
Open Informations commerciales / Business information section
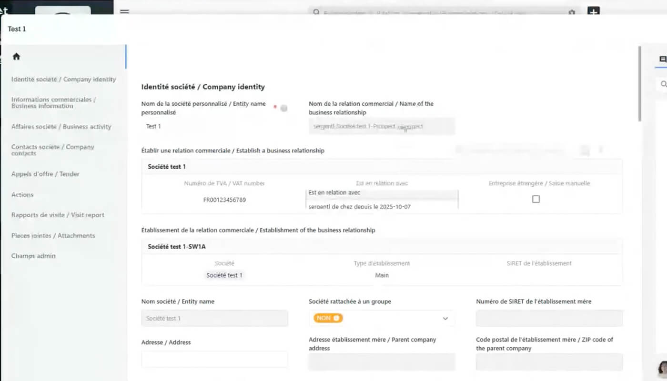pos(54,103)
